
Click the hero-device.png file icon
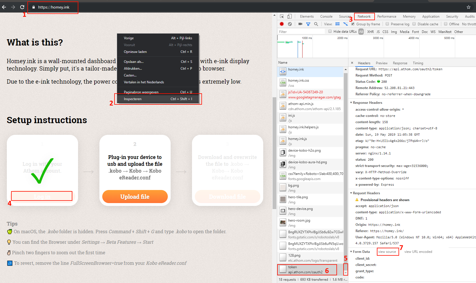(283, 211)
